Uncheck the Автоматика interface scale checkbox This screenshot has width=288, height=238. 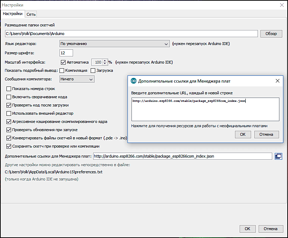pyautogui.click(x=63, y=62)
